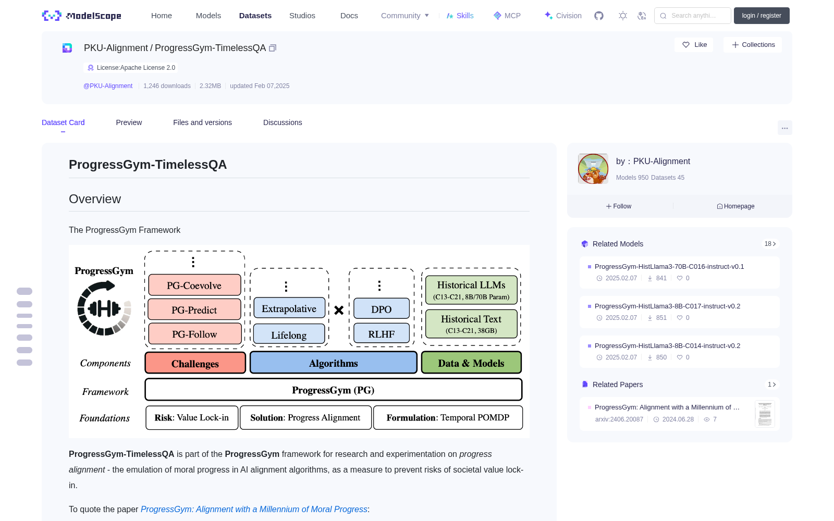Click download icon beside 850
This screenshot has width=834, height=521.
point(650,357)
